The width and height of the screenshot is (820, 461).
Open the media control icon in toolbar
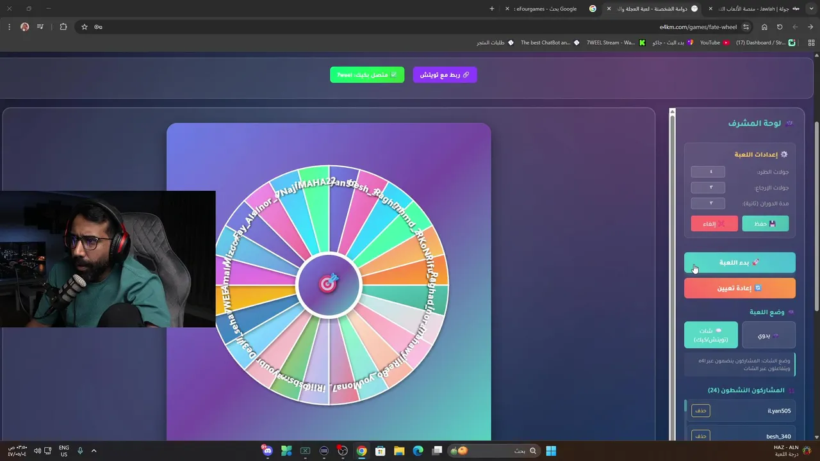point(40,27)
